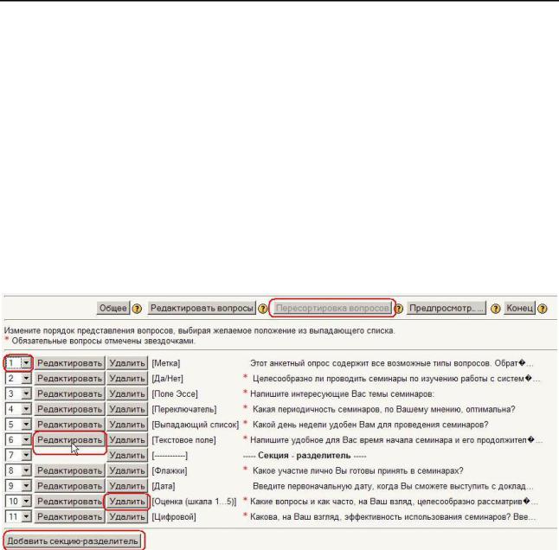Switch to Общее tab button
The width and height of the screenshot is (559, 550).
(x=113, y=308)
